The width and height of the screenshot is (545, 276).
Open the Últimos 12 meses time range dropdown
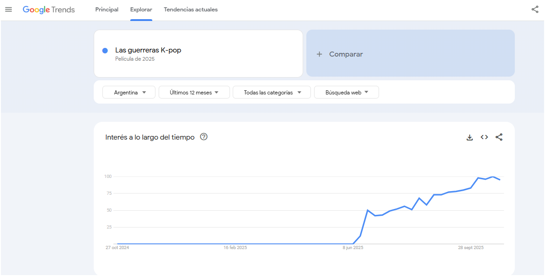(194, 92)
